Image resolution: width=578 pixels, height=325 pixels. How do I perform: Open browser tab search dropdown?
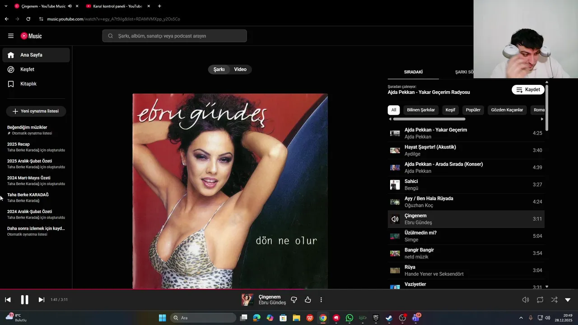[6, 6]
